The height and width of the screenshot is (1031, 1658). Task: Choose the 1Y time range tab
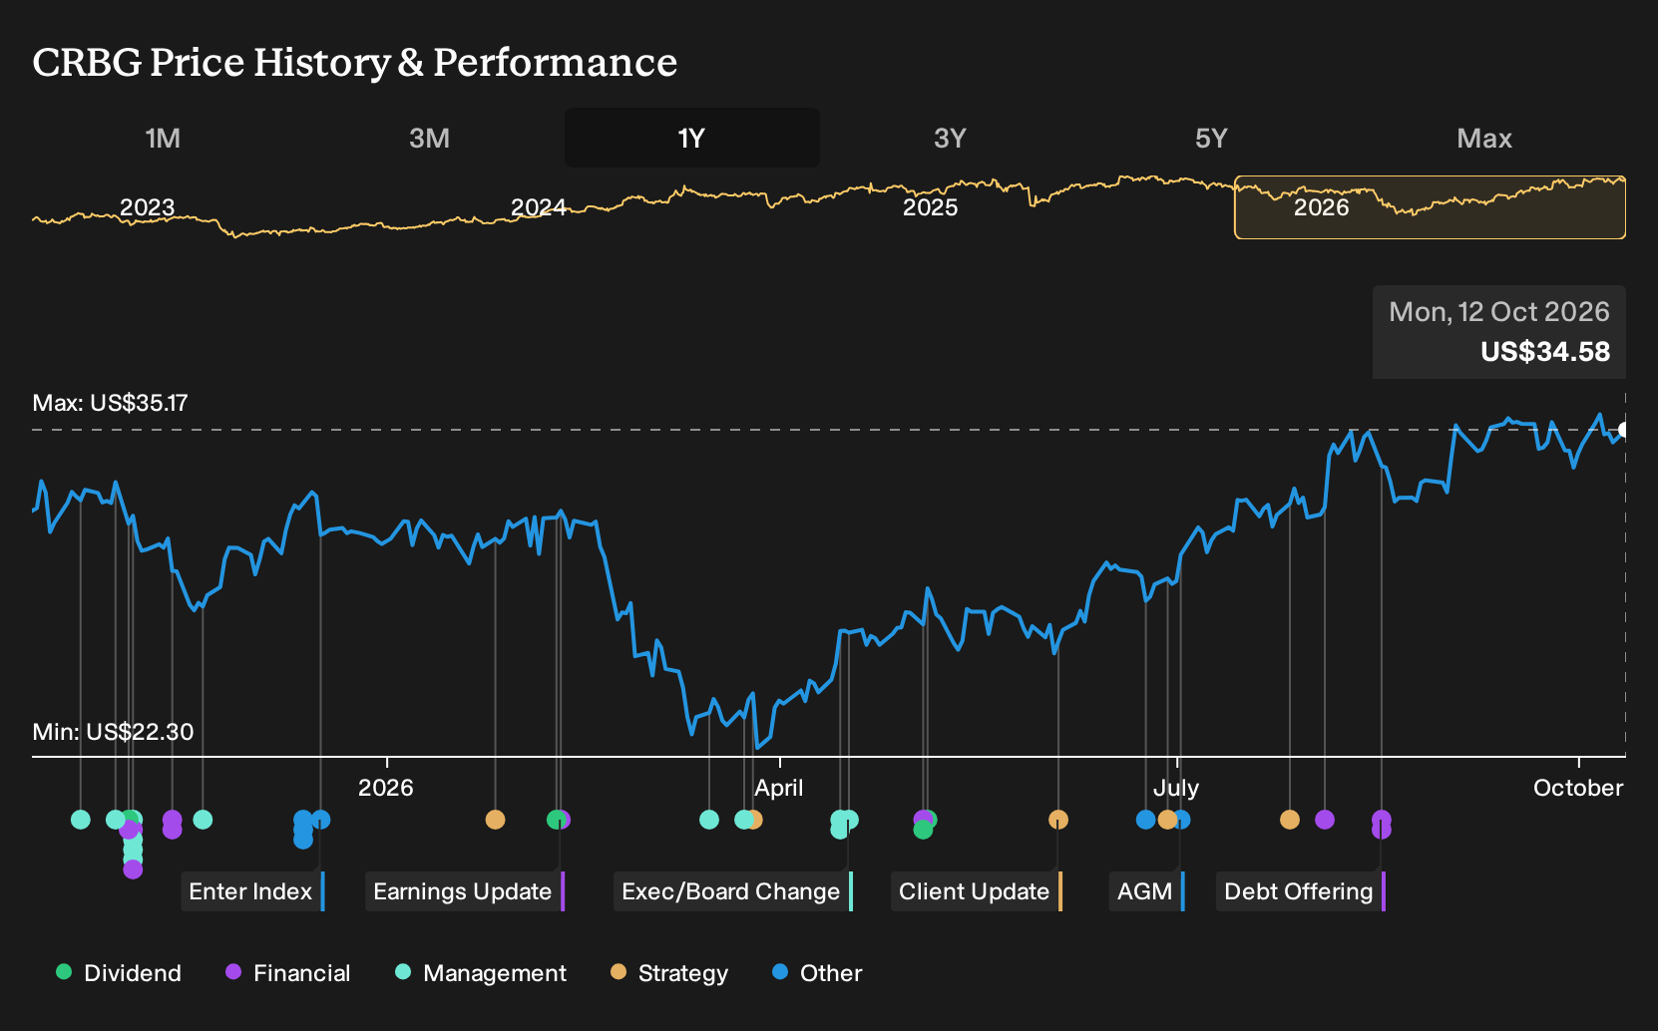coord(691,138)
